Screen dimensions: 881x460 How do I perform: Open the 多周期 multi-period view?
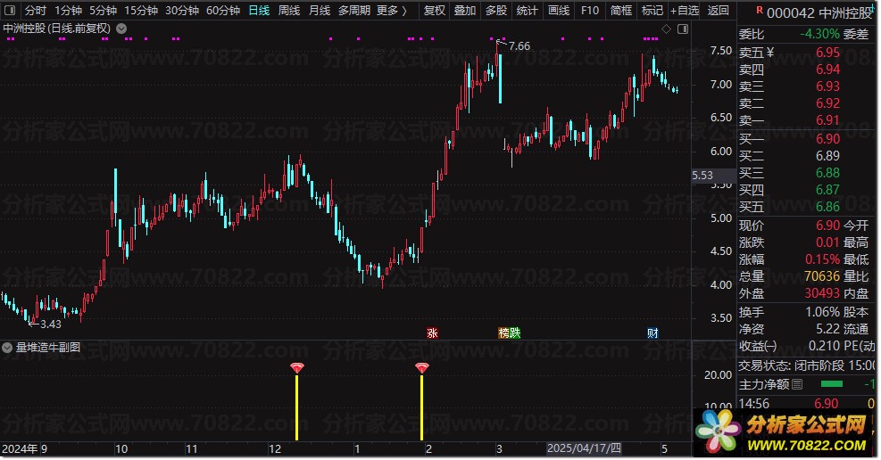click(x=354, y=10)
